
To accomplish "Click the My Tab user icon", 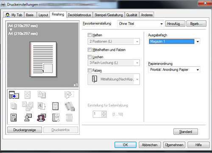I will click(7, 15).
